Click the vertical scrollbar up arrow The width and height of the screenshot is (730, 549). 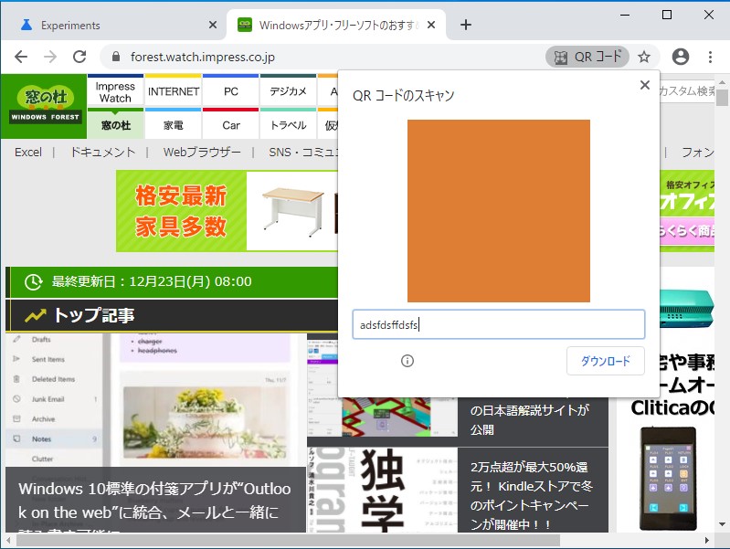tap(722, 82)
